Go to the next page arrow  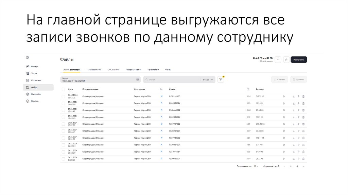click(x=297, y=166)
